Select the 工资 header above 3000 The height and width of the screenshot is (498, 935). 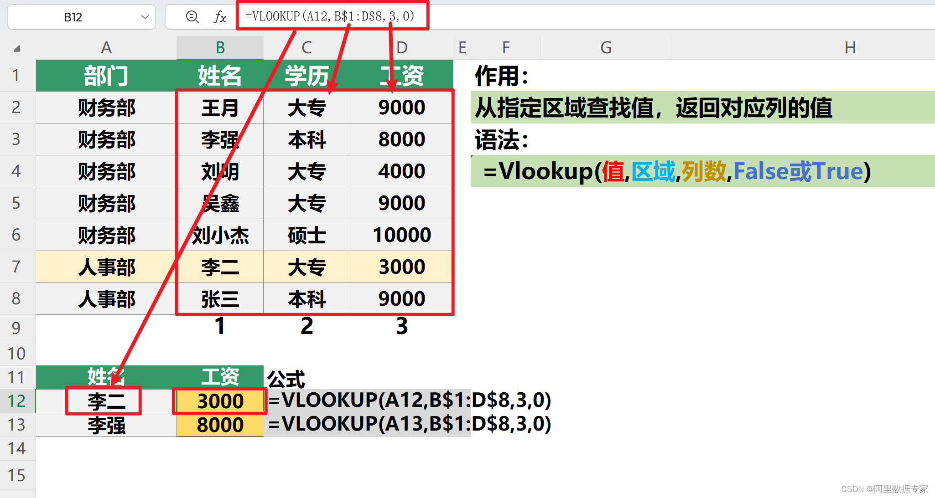tap(220, 377)
